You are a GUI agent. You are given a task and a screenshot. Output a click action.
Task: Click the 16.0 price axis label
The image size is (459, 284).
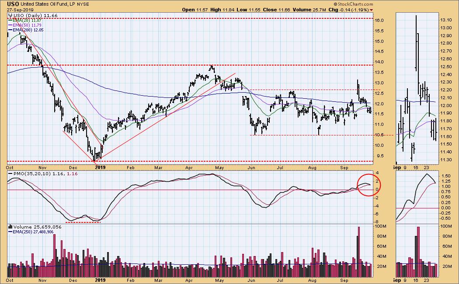379,20
